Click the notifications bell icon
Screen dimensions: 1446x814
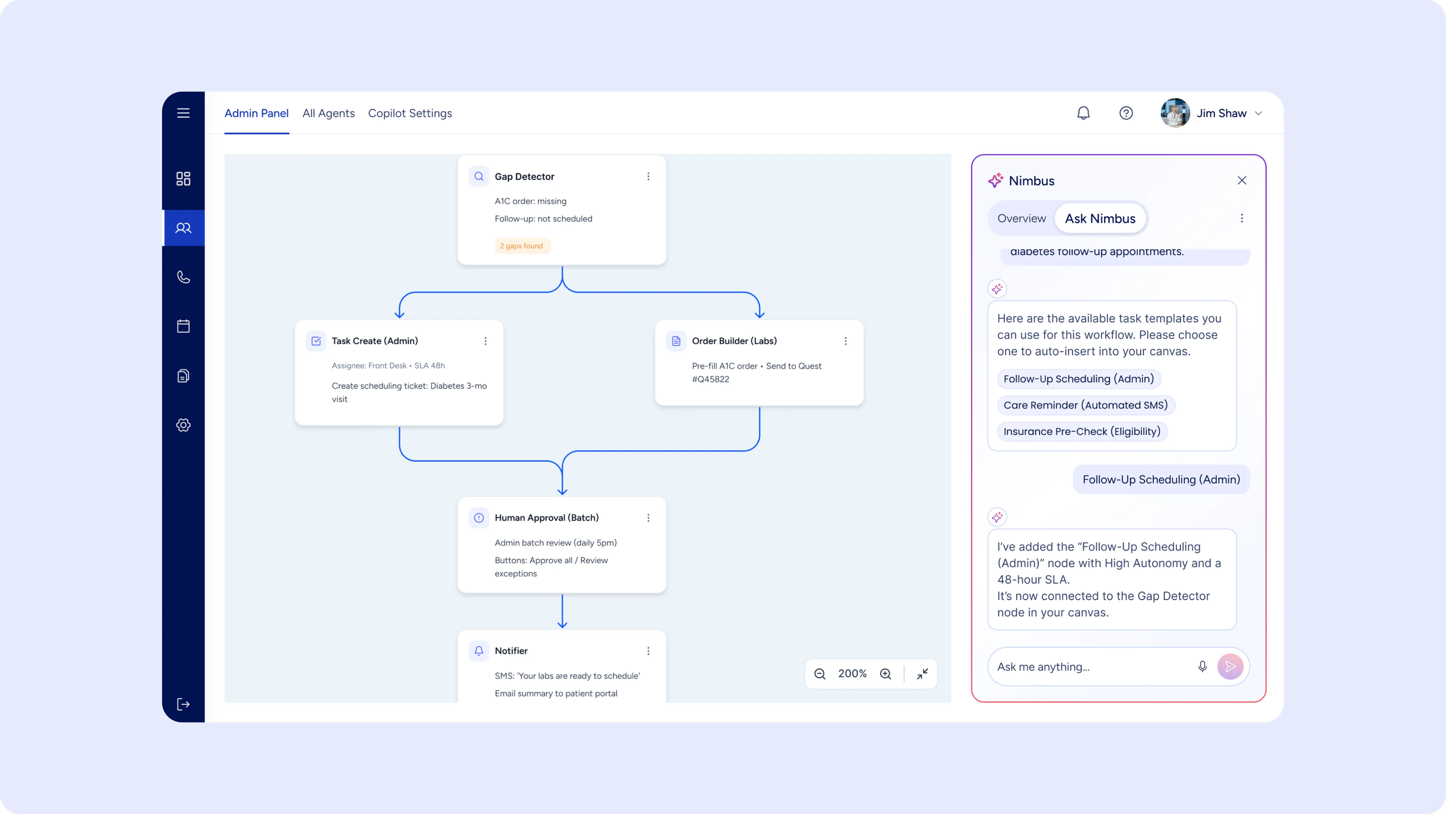pyautogui.click(x=1083, y=113)
